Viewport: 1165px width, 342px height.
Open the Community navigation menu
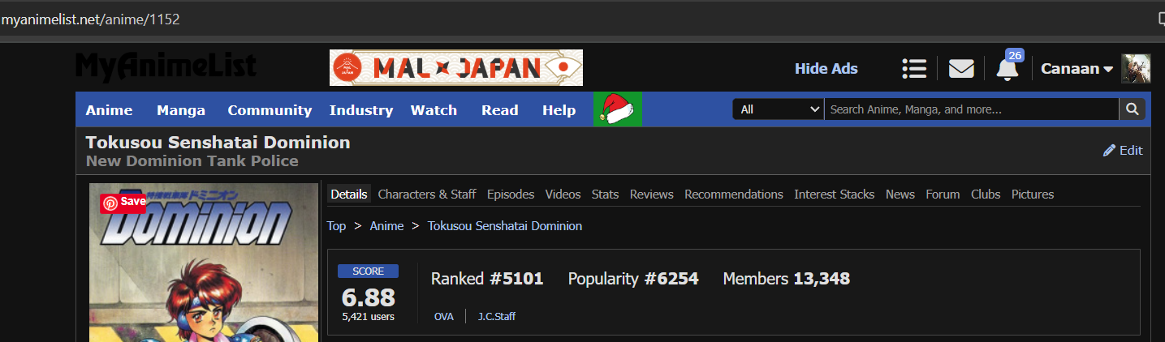click(x=270, y=110)
